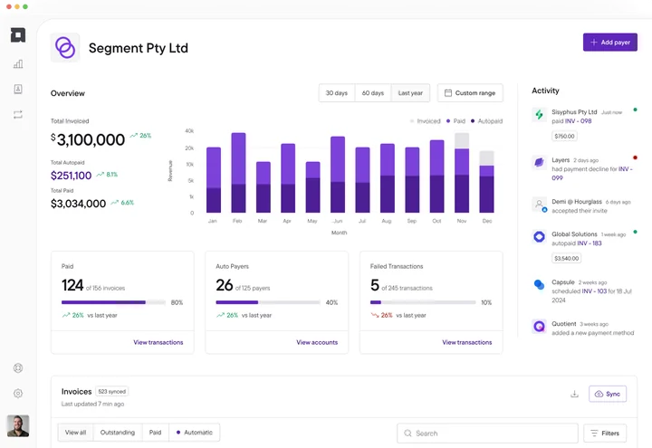Click the Total Paid $3,034,000 value
The image size is (652, 448).
pos(78,204)
